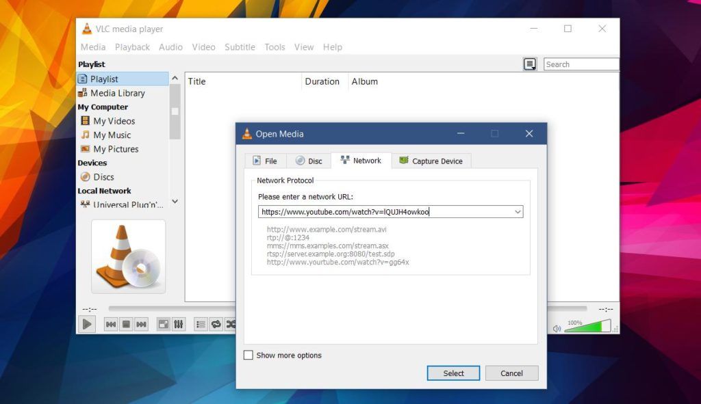
Task: Switch to the Capture Device tab
Action: (431, 161)
